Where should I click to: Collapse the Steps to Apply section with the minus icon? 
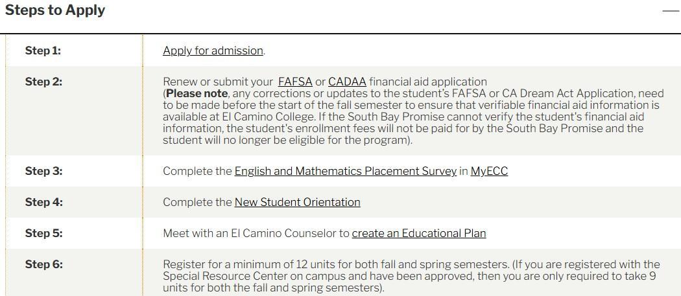[671, 11]
